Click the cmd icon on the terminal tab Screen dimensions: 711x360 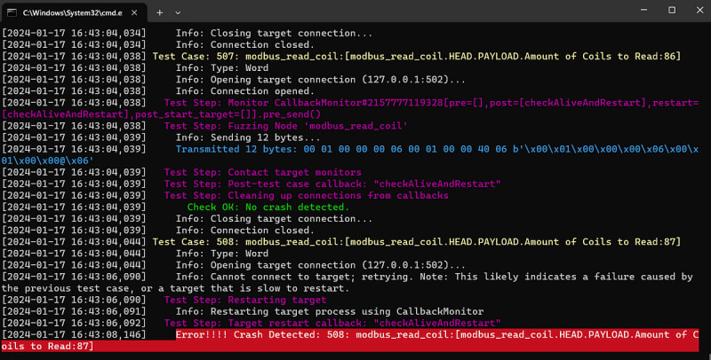click(x=13, y=12)
